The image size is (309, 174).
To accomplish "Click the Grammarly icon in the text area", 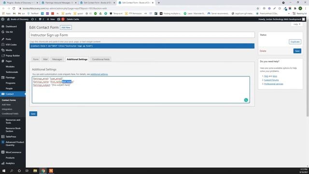I will click(x=246, y=100).
